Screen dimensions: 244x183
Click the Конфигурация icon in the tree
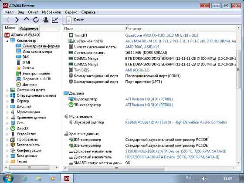click(13, 150)
